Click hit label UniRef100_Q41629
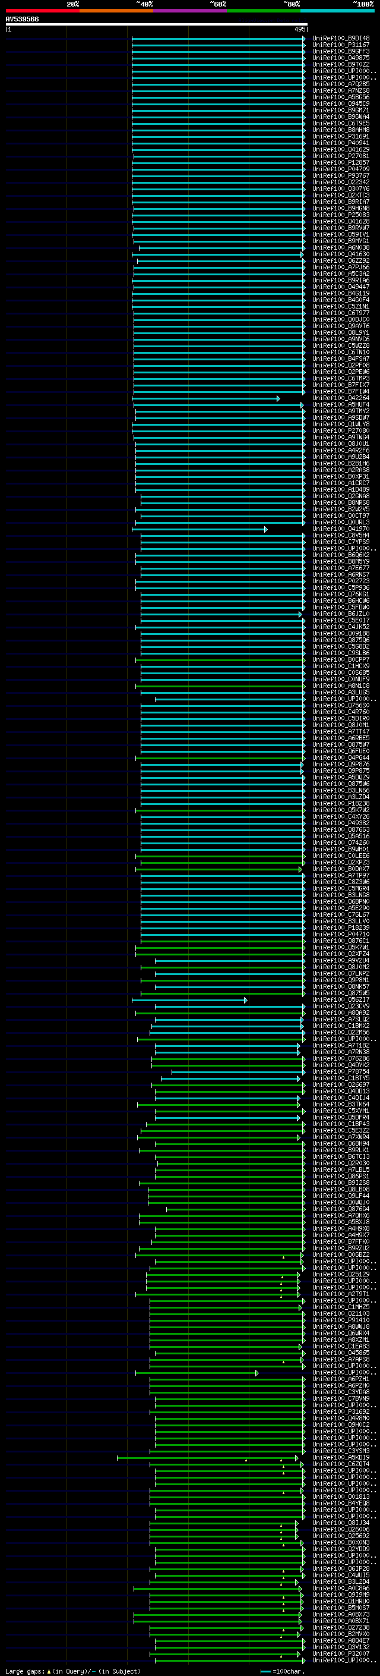The width and height of the screenshot is (380, 1676). coord(341,150)
